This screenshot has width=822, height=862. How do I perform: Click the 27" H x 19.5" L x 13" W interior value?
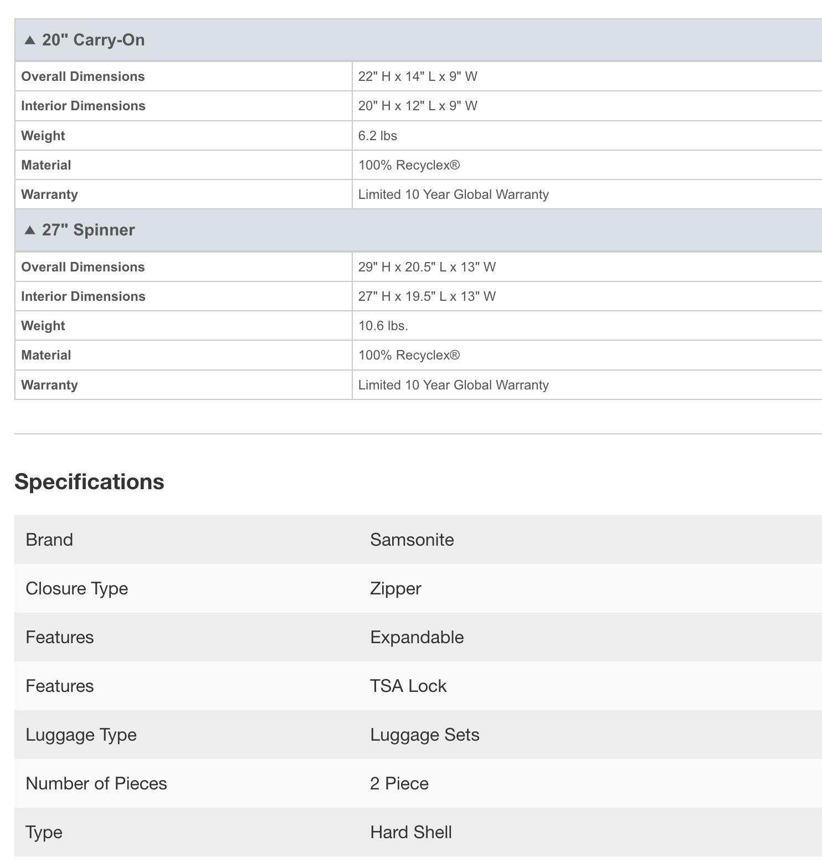pos(427,296)
